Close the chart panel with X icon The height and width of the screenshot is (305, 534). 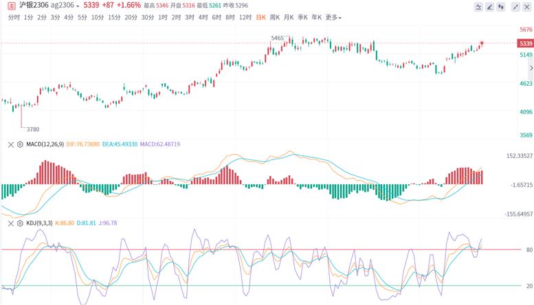(527, 7)
